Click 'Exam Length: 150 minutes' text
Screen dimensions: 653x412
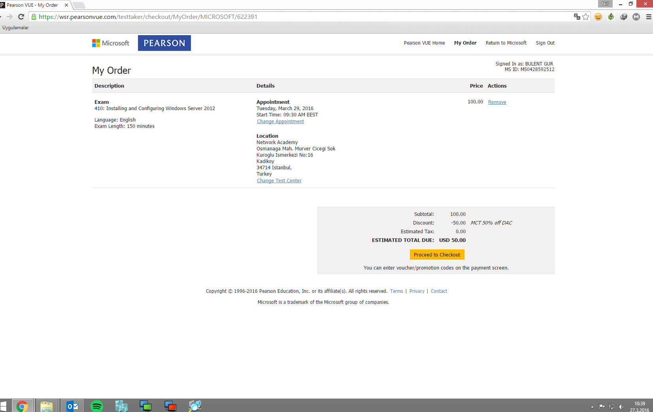coord(125,126)
